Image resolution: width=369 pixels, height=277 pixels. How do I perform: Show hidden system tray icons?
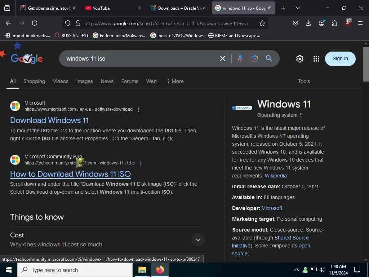tap(297, 270)
